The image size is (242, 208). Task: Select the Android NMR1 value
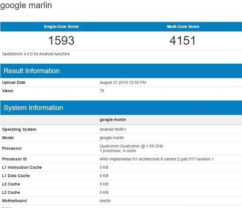(113, 129)
